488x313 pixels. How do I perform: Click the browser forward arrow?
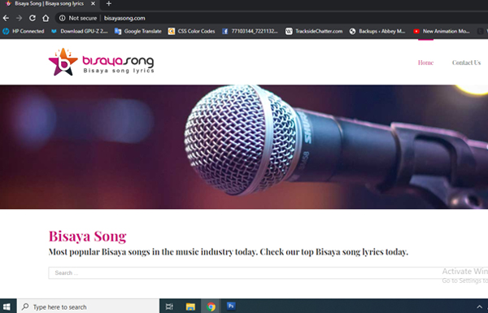click(20, 19)
